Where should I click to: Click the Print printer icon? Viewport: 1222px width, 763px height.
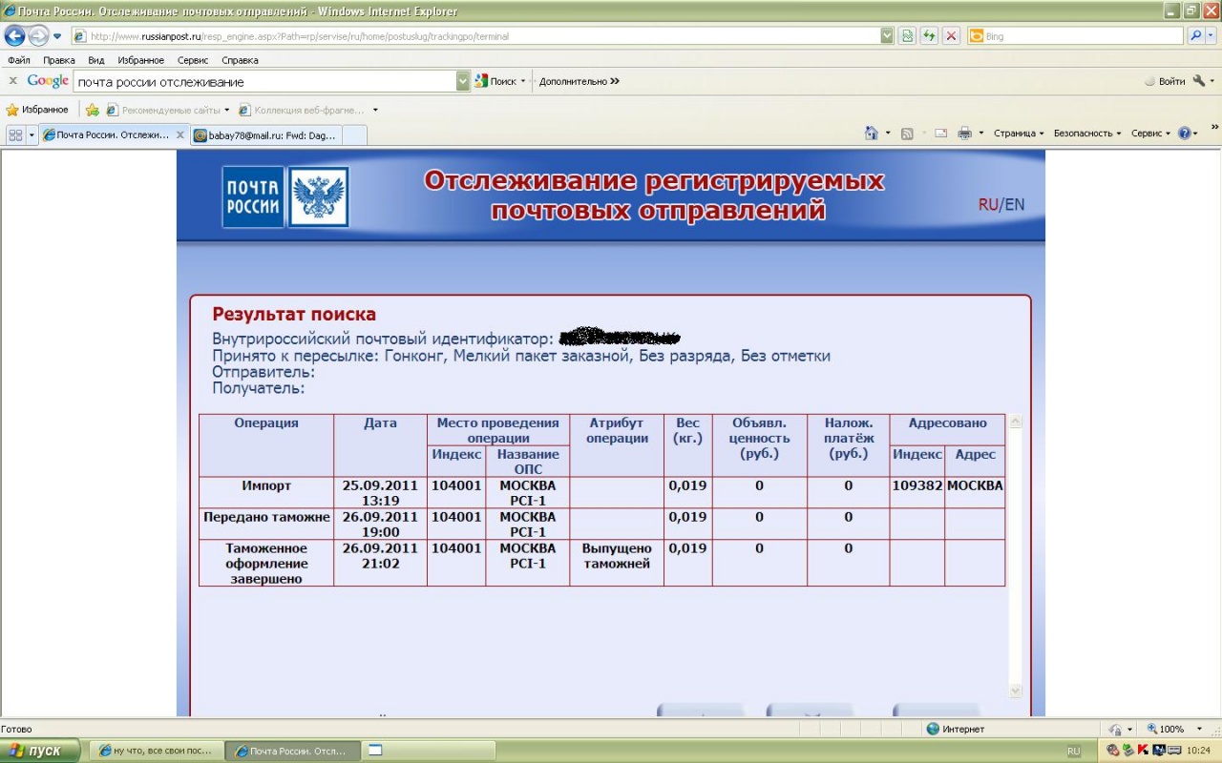tap(965, 134)
